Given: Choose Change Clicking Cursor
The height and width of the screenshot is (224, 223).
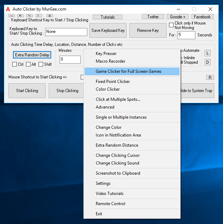Looking at the screenshot, I should tap(132, 155).
